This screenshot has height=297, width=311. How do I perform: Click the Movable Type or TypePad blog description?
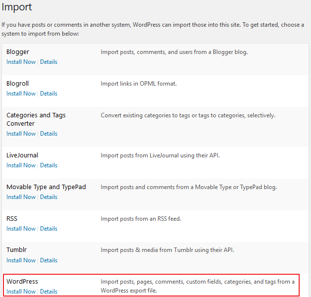click(189, 187)
